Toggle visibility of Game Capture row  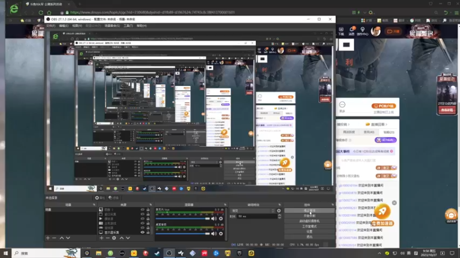pos(142,228)
